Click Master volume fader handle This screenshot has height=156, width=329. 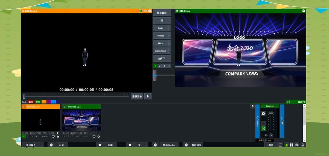click(271, 113)
